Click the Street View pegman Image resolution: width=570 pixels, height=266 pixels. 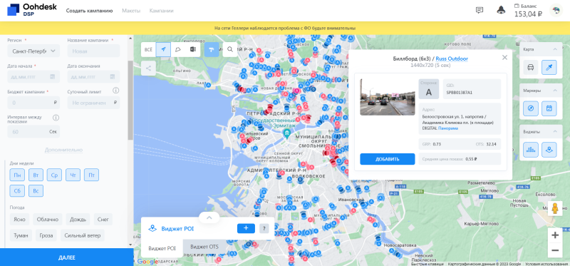click(555, 208)
